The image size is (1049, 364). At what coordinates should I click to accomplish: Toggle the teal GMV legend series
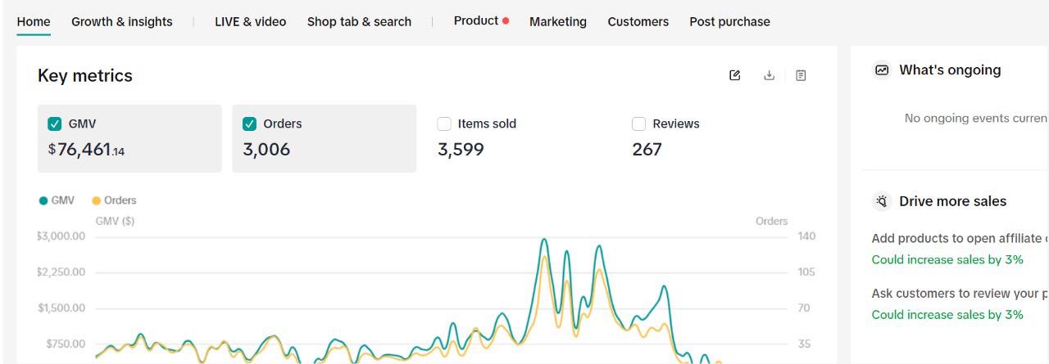click(57, 200)
